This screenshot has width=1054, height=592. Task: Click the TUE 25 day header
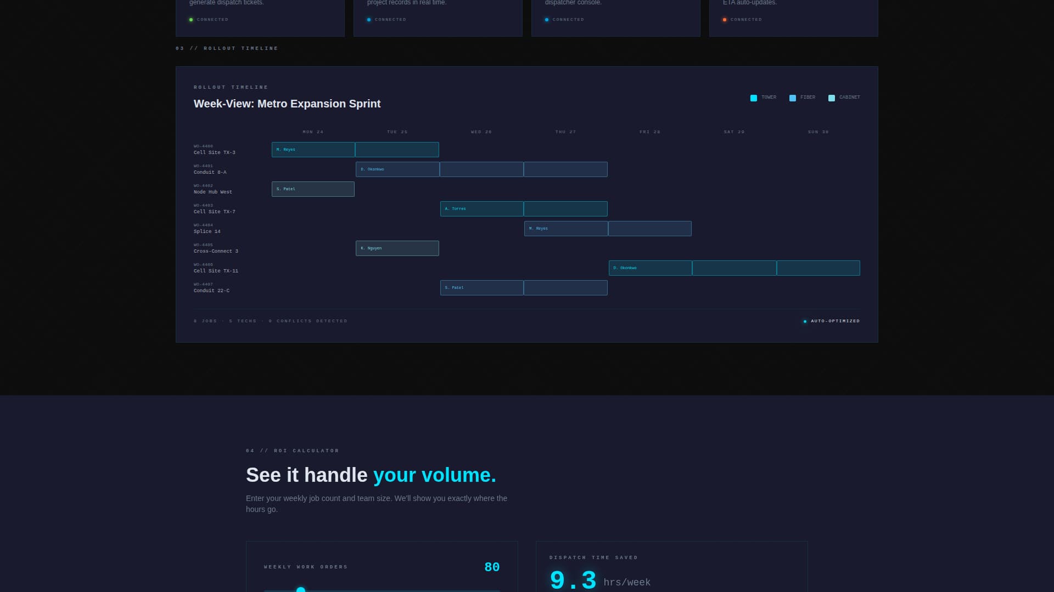397,132
